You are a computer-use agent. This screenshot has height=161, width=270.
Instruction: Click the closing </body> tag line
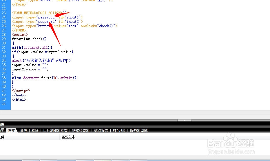(x=19, y=95)
